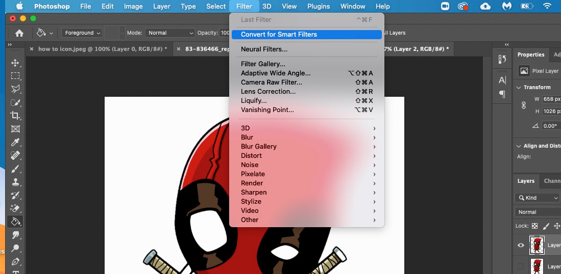The width and height of the screenshot is (561, 274).
Task: Expand the toolbar to two columns
Action: tap(10, 45)
